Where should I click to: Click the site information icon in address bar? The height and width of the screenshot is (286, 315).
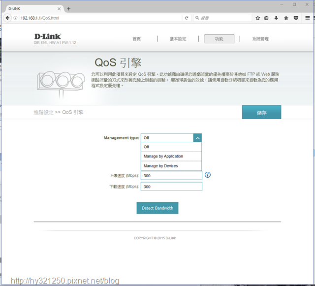tap(15, 18)
